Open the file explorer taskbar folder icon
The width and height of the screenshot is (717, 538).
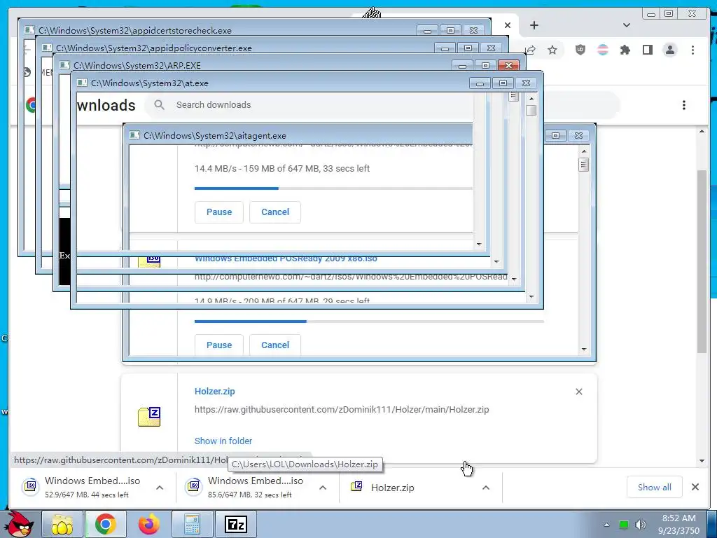[x=62, y=524]
